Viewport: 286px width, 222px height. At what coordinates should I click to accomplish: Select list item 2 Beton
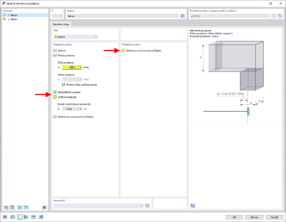(x=25, y=19)
